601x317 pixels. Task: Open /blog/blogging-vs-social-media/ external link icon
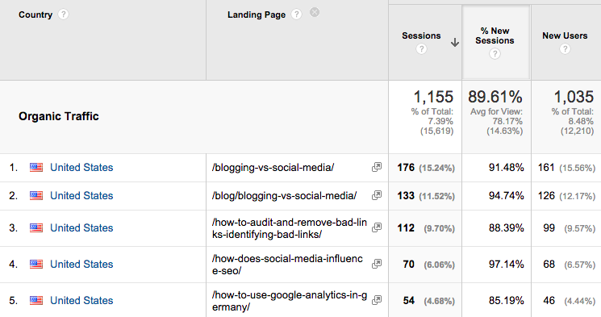pyautogui.click(x=377, y=195)
